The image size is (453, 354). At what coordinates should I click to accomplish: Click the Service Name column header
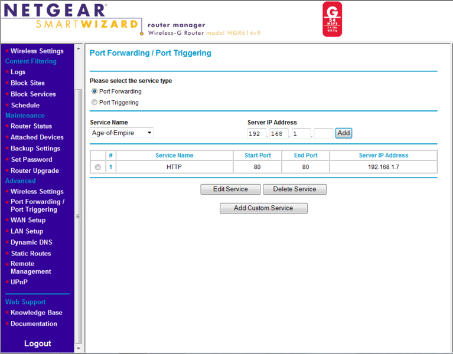174,155
